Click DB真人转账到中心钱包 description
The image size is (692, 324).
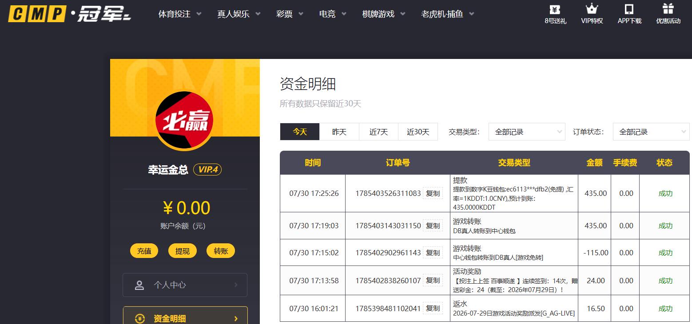pyautogui.click(x=484, y=231)
